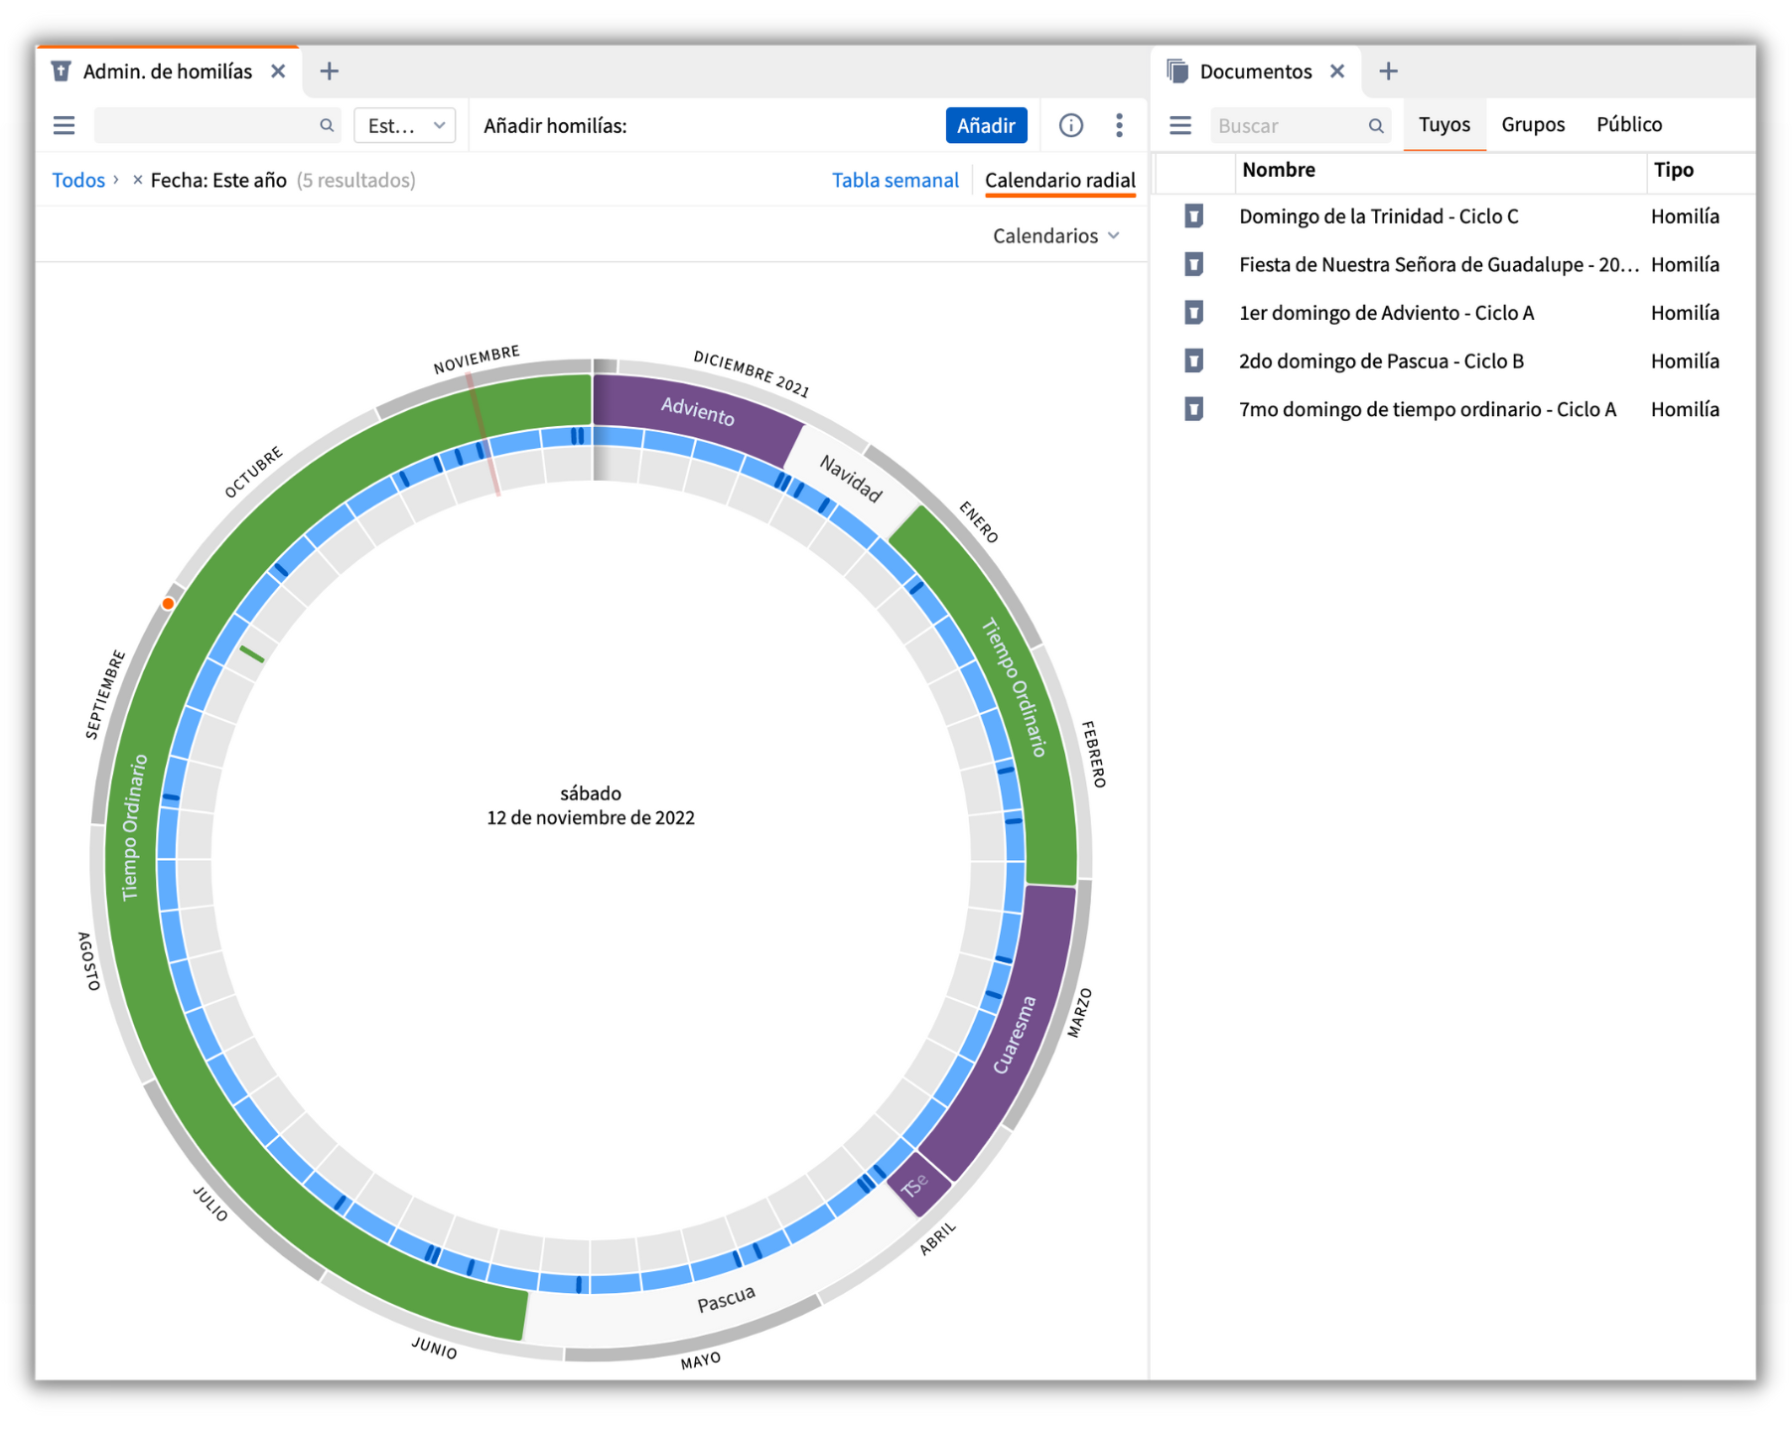This screenshot has height=1432, width=1792.
Task: Click the search magnifier in homilías toolbar
Action: (x=327, y=125)
